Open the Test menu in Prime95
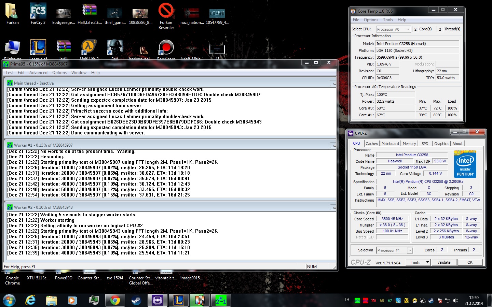 point(9,73)
